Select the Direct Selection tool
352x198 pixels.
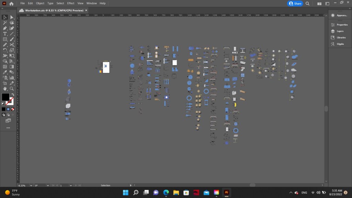point(12,17)
